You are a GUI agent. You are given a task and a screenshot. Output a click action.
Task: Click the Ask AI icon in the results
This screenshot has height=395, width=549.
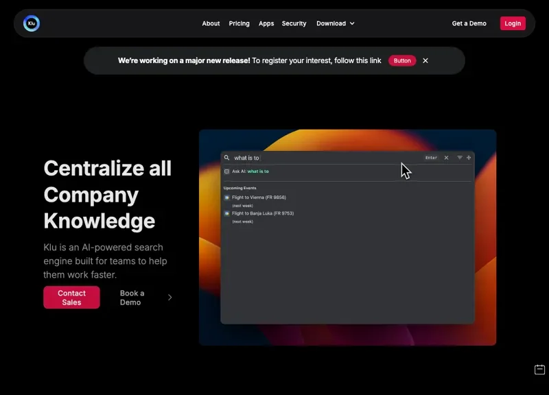(x=227, y=171)
